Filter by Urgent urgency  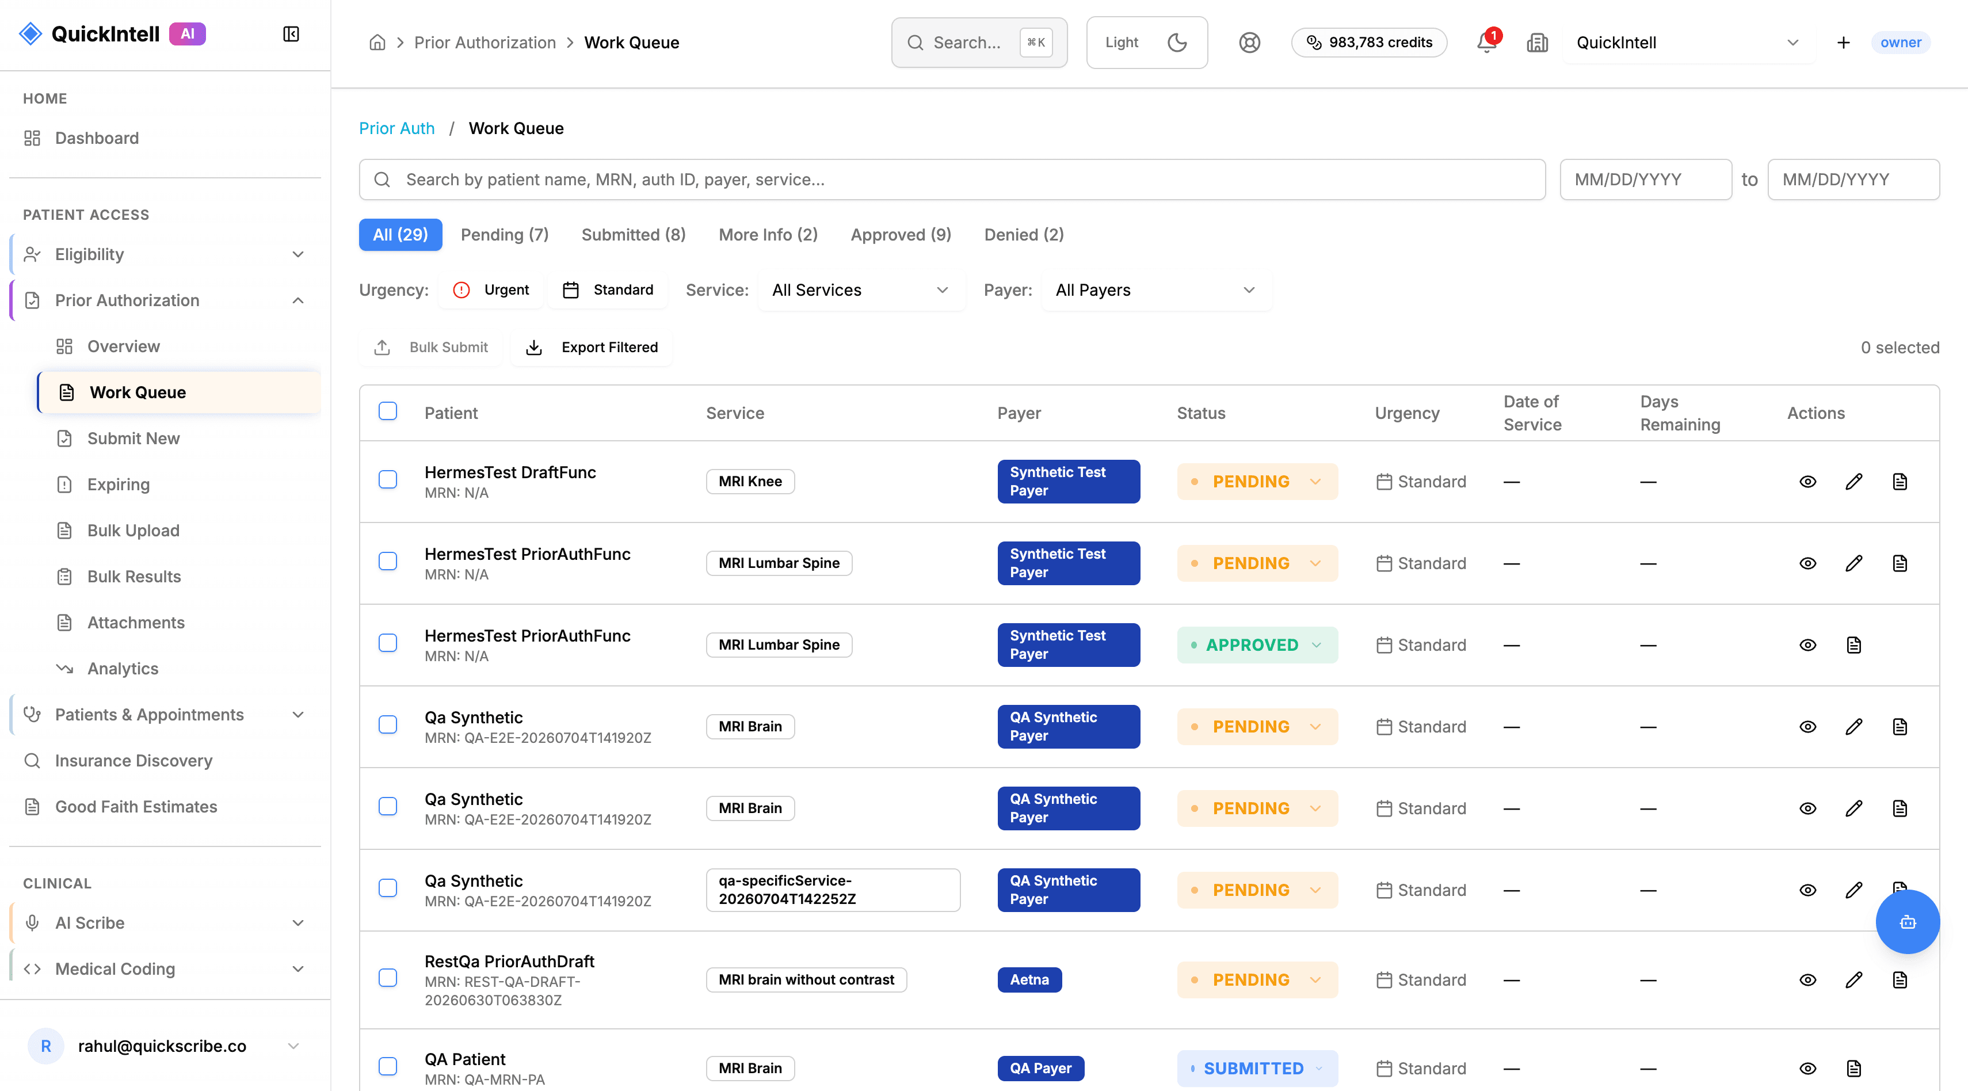(x=491, y=291)
